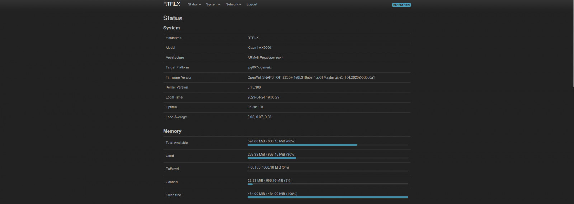Click the Local Time value
Screen dimensions: 574x204
pyautogui.click(x=263, y=97)
